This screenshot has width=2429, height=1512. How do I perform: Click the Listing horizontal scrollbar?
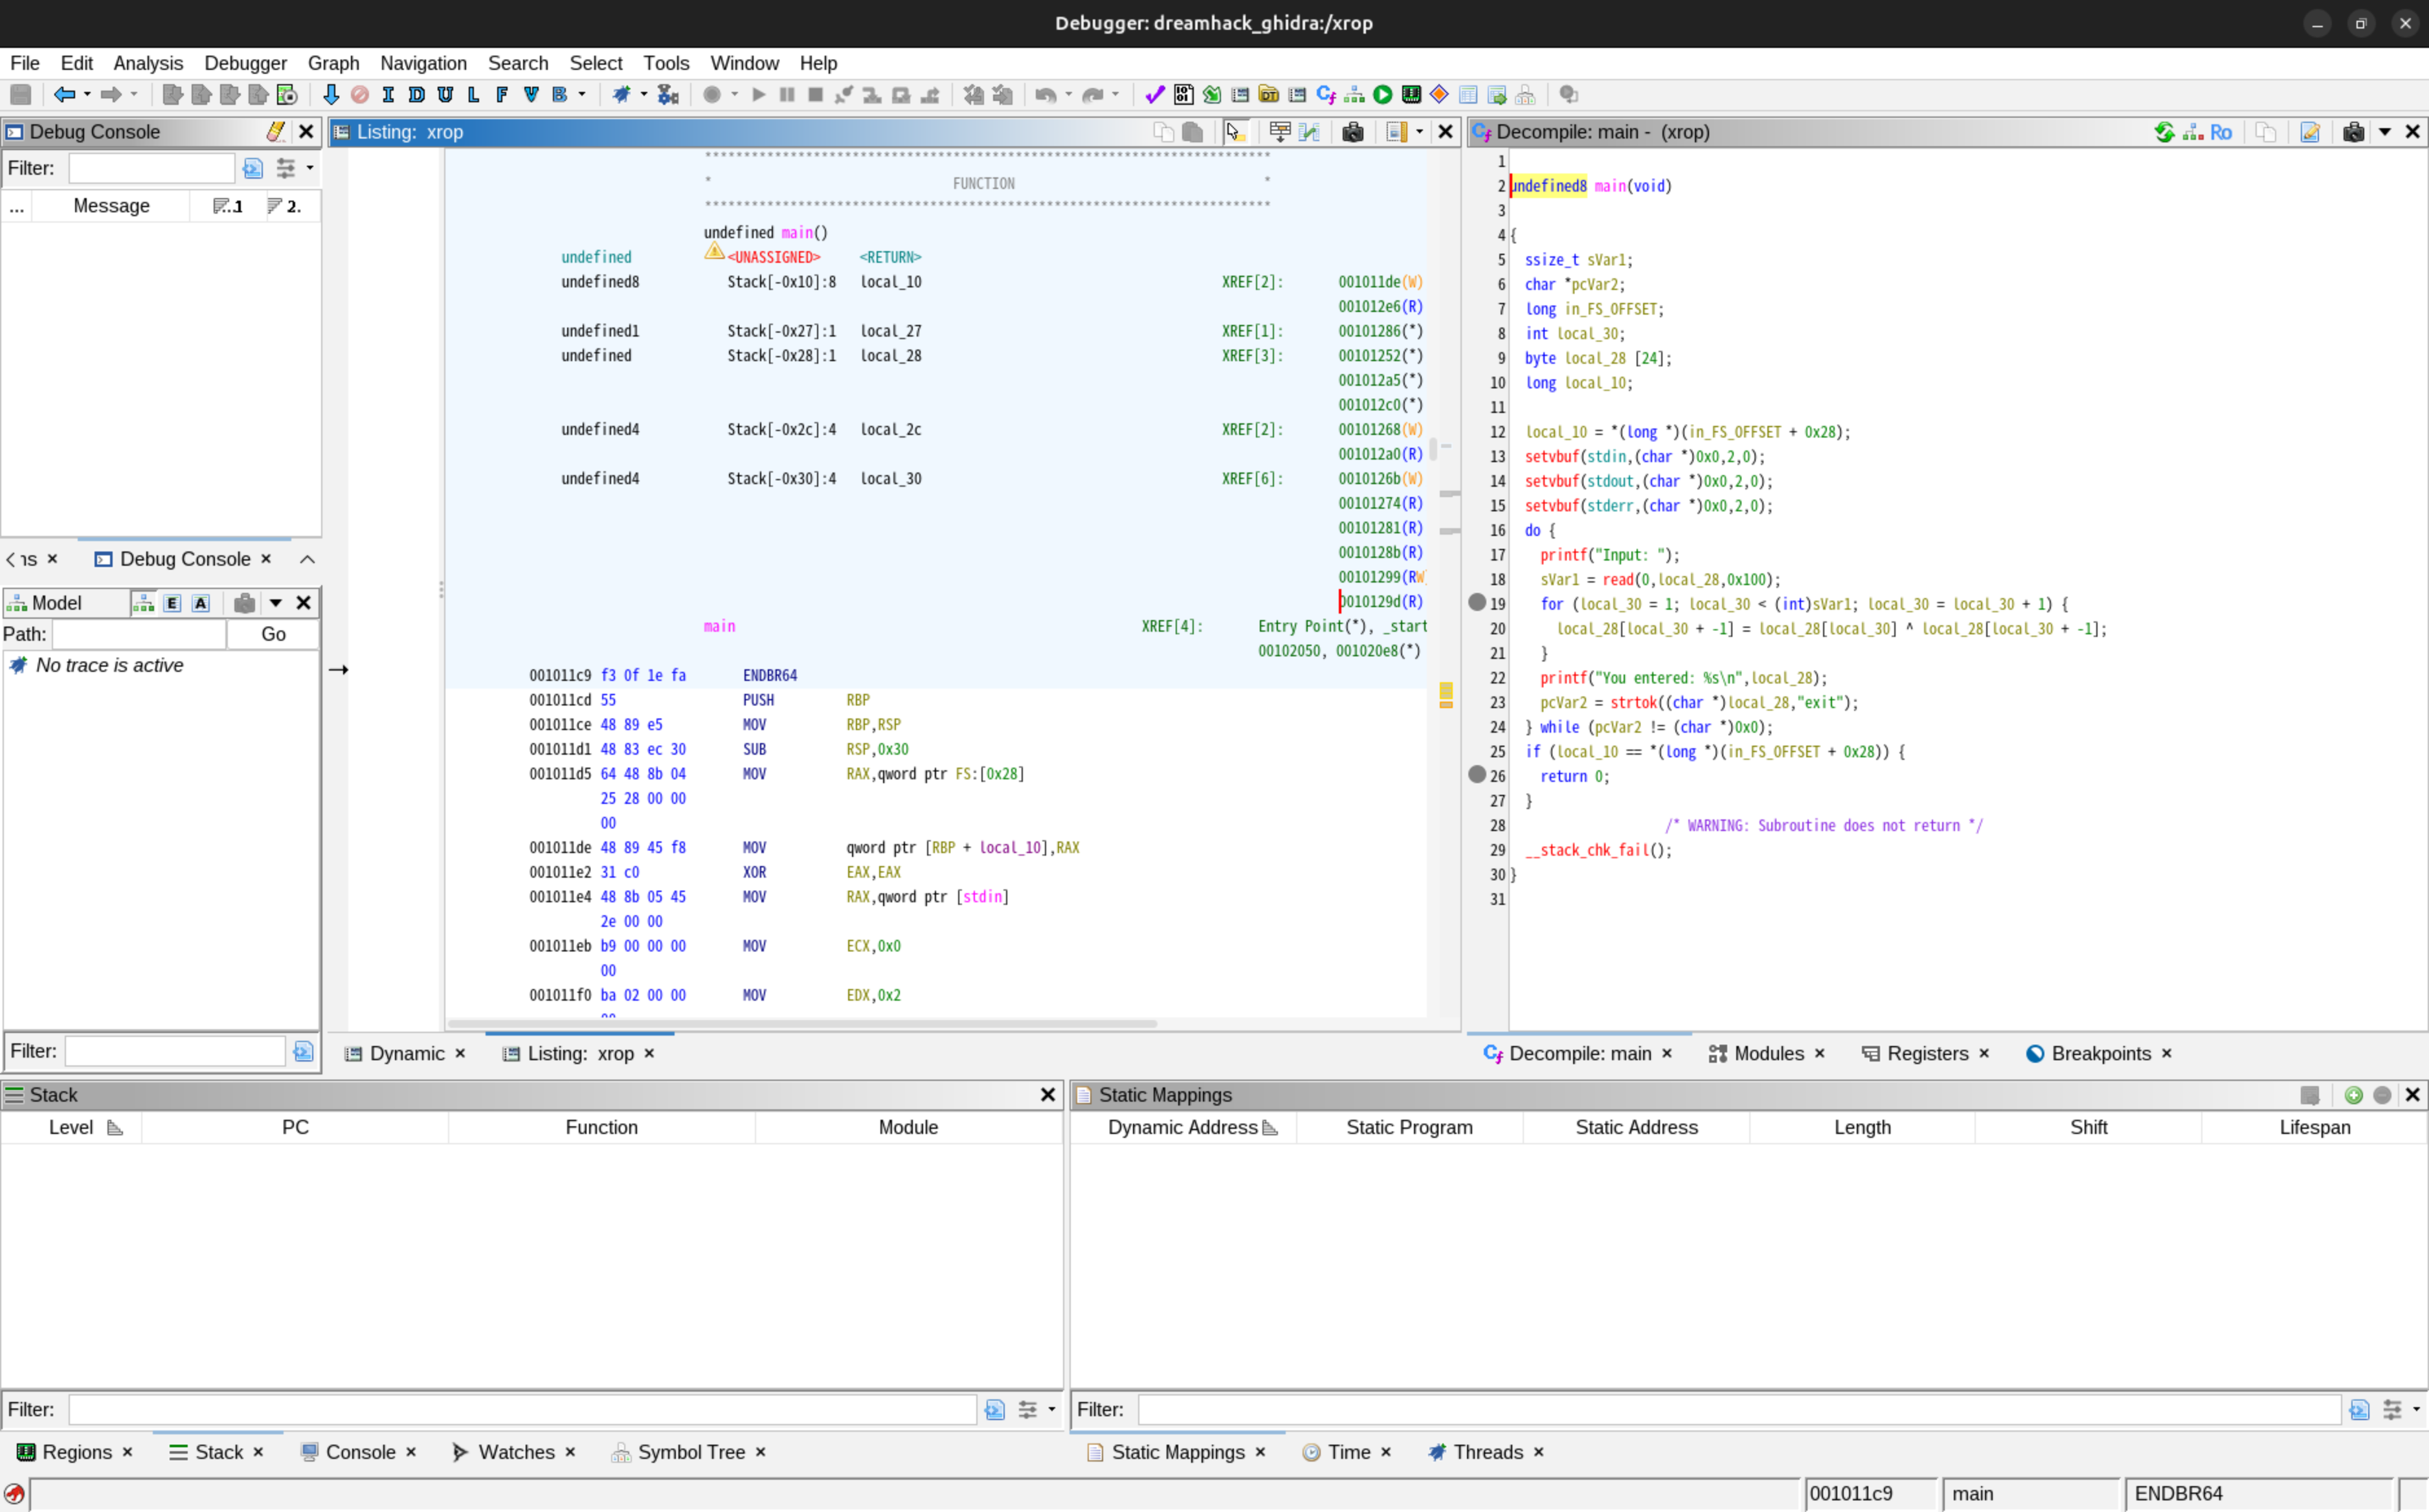(802, 1023)
